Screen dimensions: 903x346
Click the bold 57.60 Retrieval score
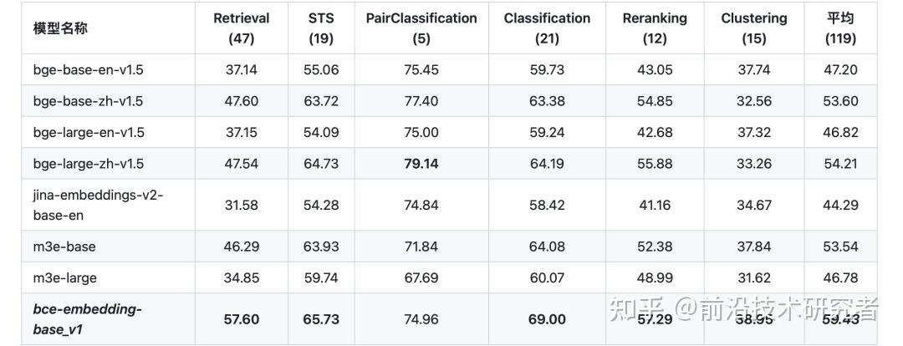click(x=241, y=319)
